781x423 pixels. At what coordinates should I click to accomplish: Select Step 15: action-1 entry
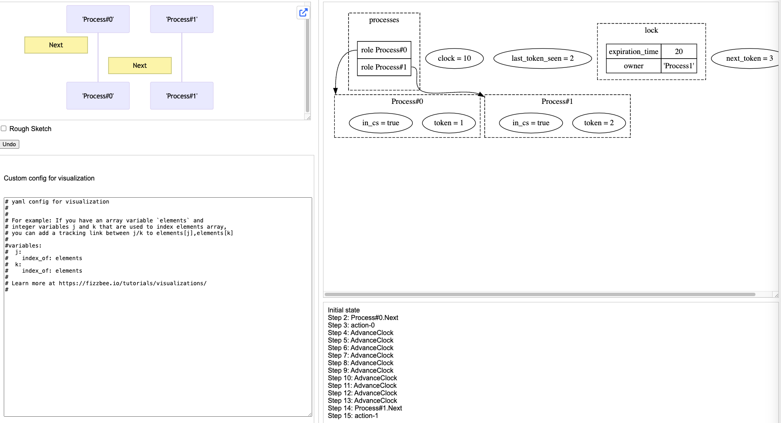tap(353, 416)
